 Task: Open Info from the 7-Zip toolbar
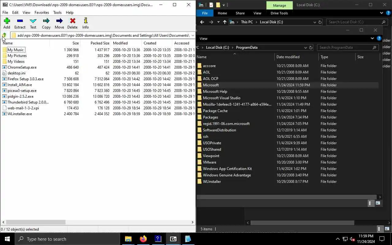pos(85,23)
